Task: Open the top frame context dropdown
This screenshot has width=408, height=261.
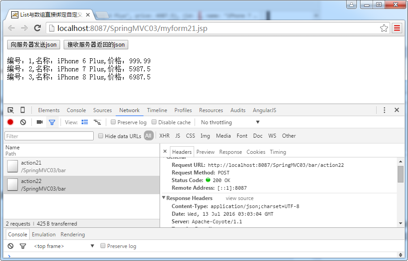Action: (x=64, y=246)
